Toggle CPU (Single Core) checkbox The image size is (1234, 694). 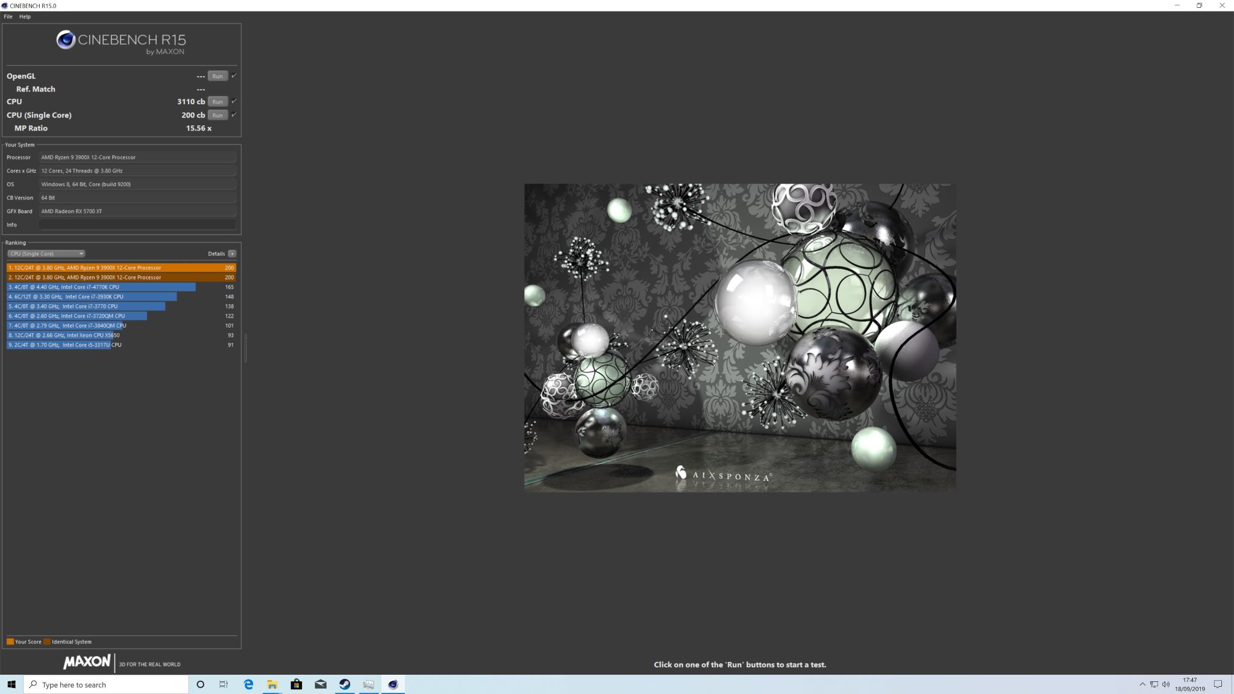(234, 114)
